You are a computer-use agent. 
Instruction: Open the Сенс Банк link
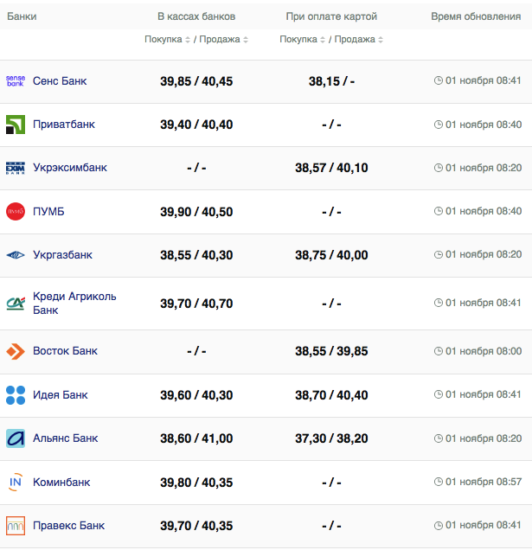(x=60, y=80)
